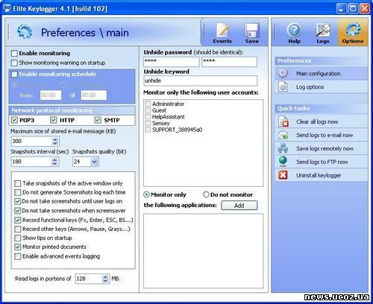Click Clear all logs now
Image resolution: width=373 pixels, height=304 pixels.
point(321,121)
